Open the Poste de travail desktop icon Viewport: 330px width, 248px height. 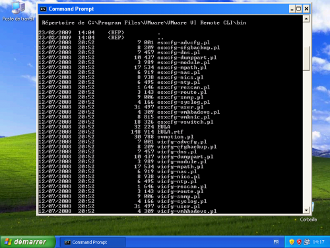(x=18, y=11)
